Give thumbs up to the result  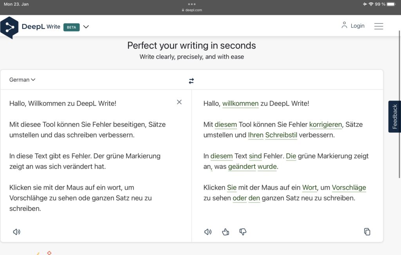tap(225, 232)
